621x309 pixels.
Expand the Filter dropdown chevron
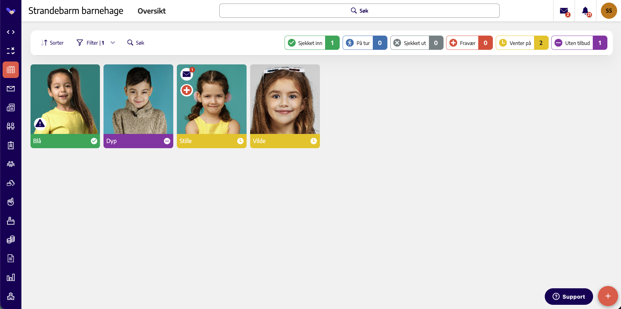pos(113,43)
